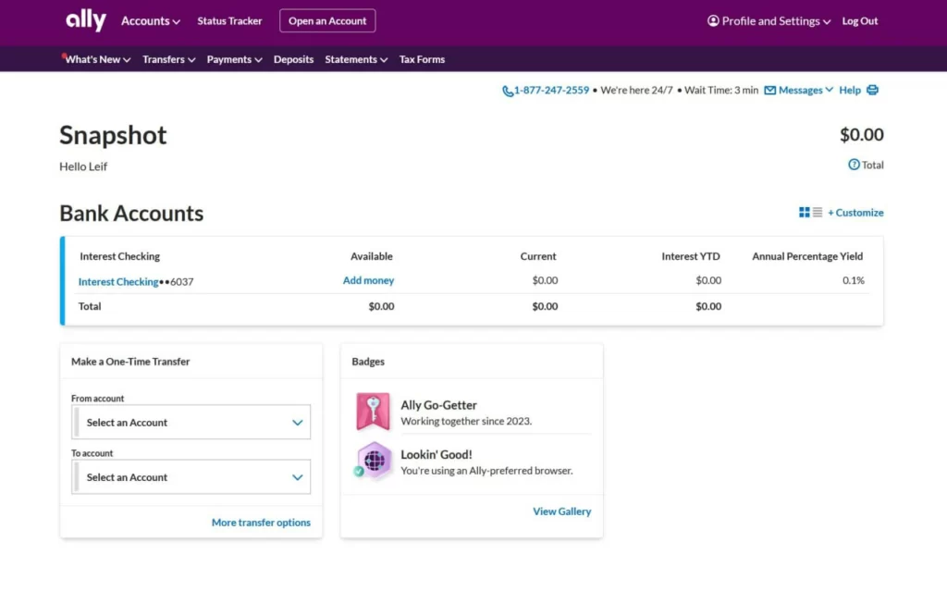Click the Add money link
This screenshot has height=603, width=947.
(x=368, y=280)
